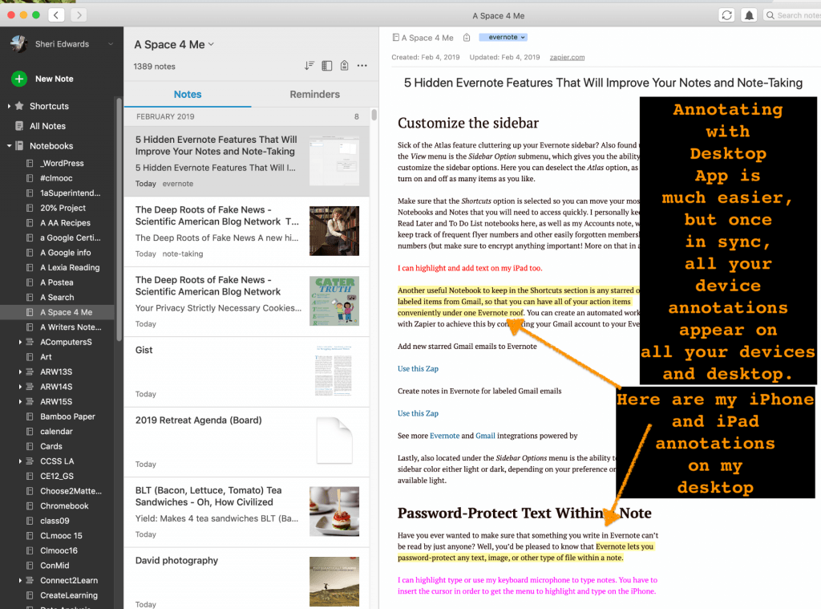Expand the Shortcuts section
821x609 pixels.
pyautogui.click(x=9, y=106)
